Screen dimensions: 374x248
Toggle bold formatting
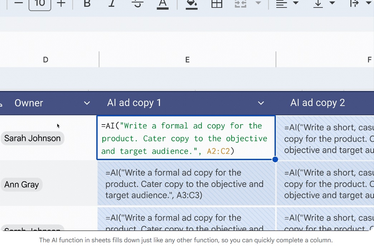tap(87, 3)
